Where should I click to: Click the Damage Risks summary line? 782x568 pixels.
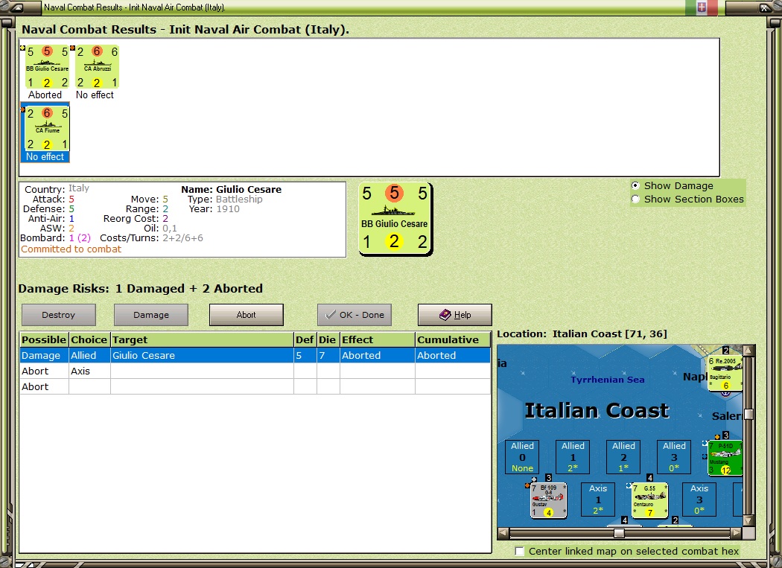(140, 288)
